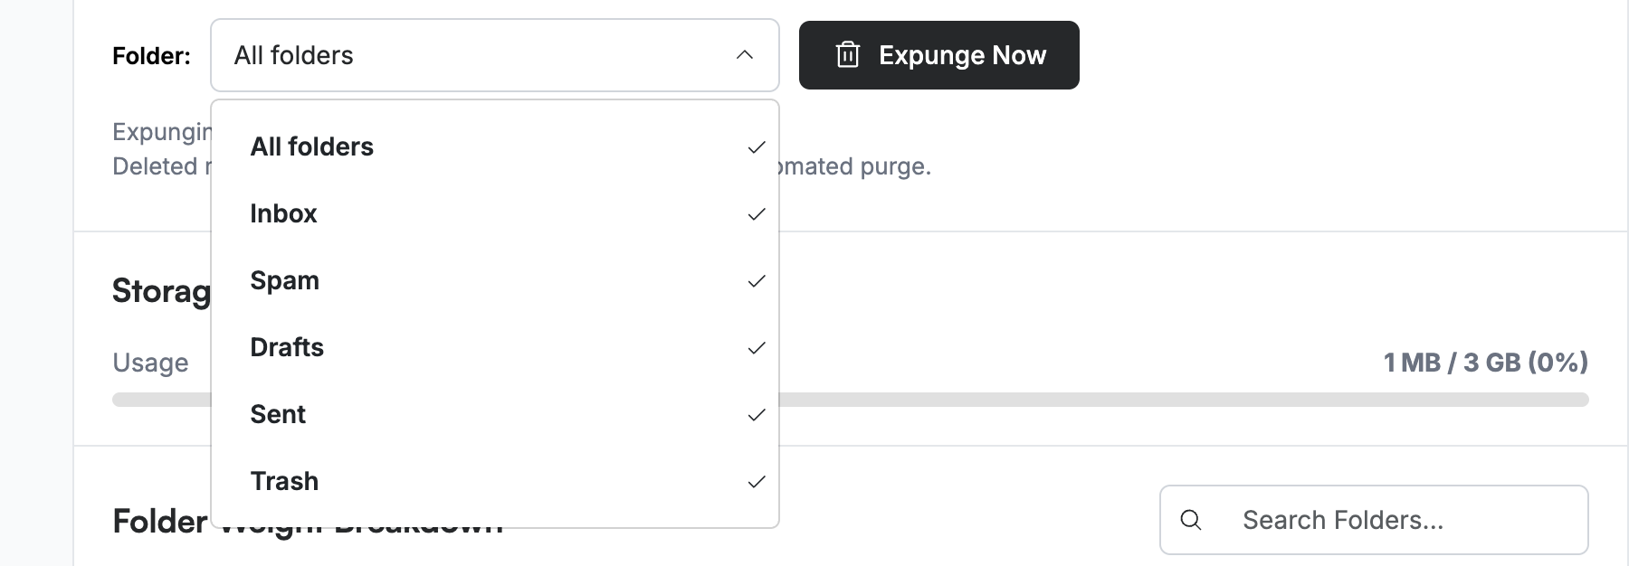Choose Inbox from the folder list
Viewport: 1629px width, 566px height.
click(x=495, y=213)
